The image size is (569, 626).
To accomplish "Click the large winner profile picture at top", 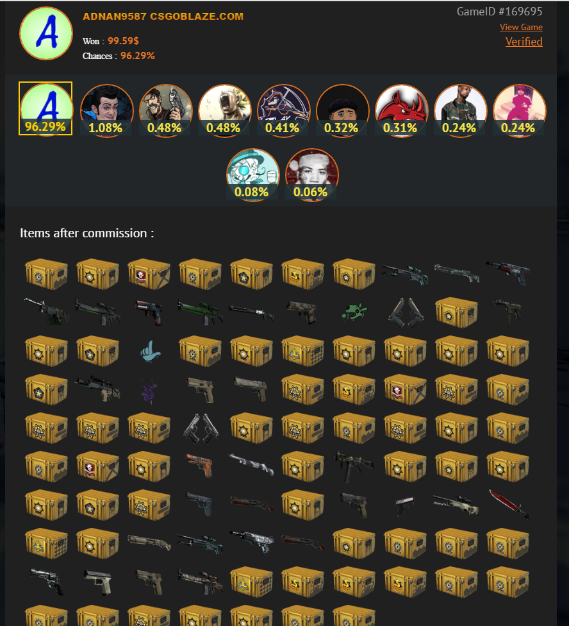I will click(46, 33).
